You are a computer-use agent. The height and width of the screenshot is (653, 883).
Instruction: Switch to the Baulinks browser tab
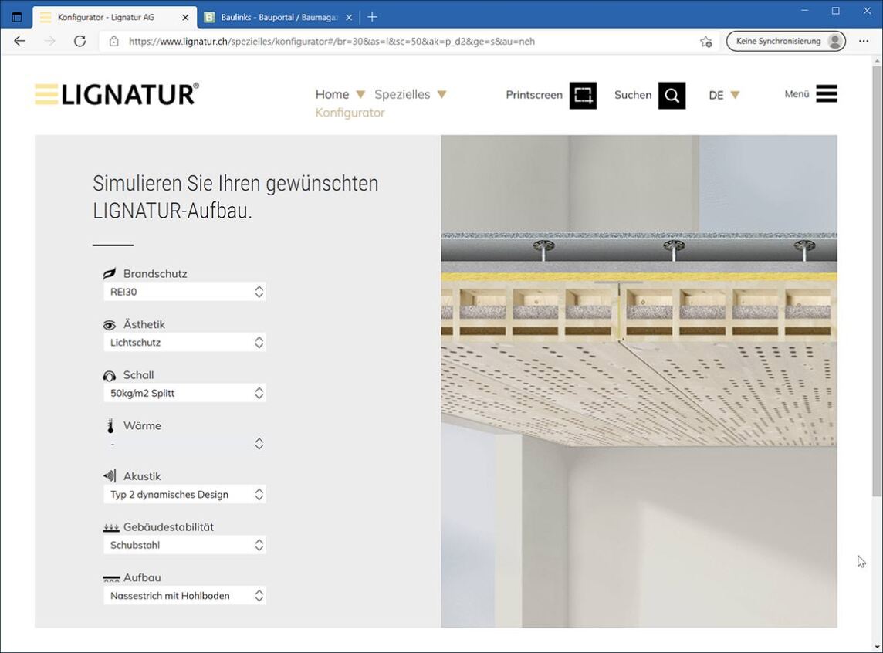(x=279, y=18)
